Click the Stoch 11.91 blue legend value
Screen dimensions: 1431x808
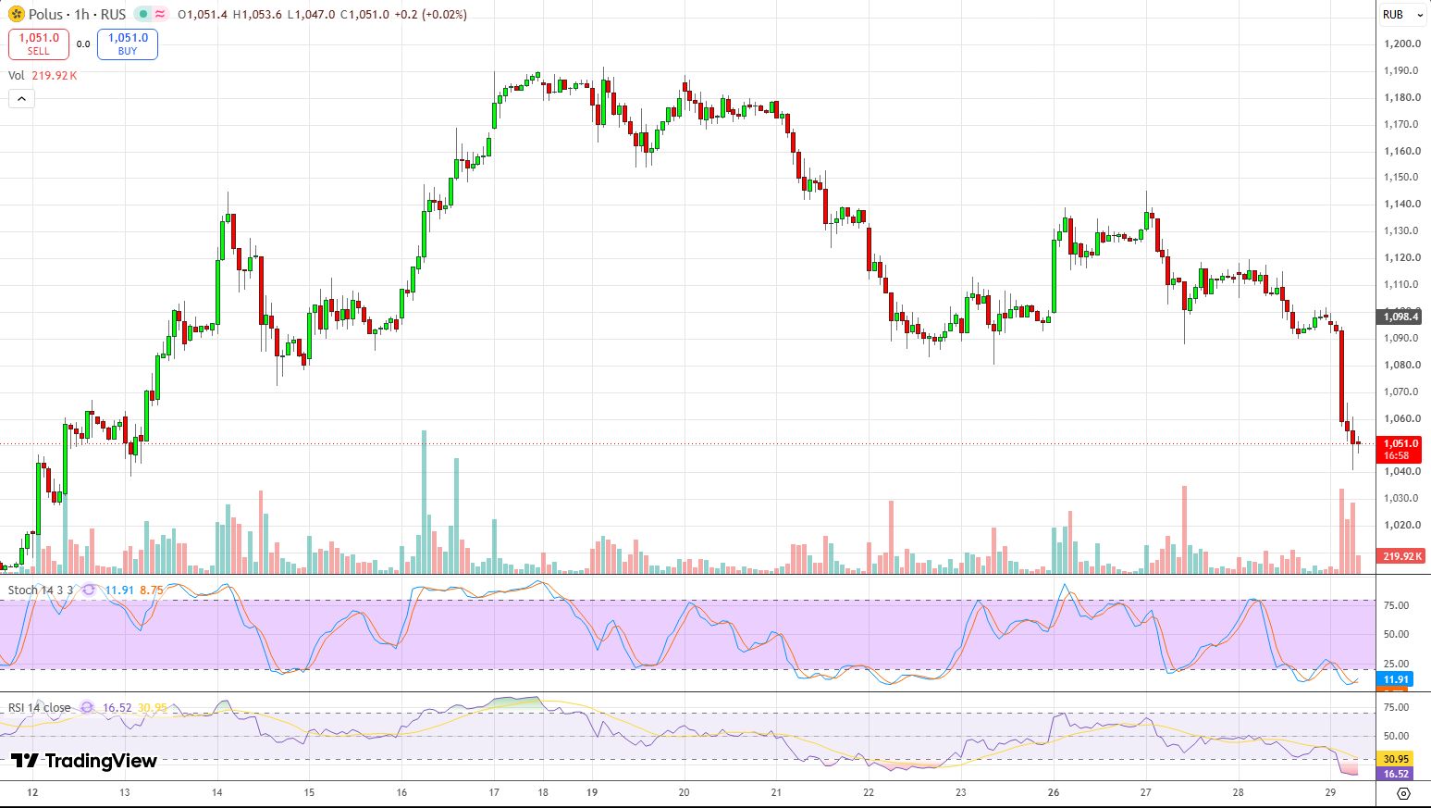(x=119, y=590)
